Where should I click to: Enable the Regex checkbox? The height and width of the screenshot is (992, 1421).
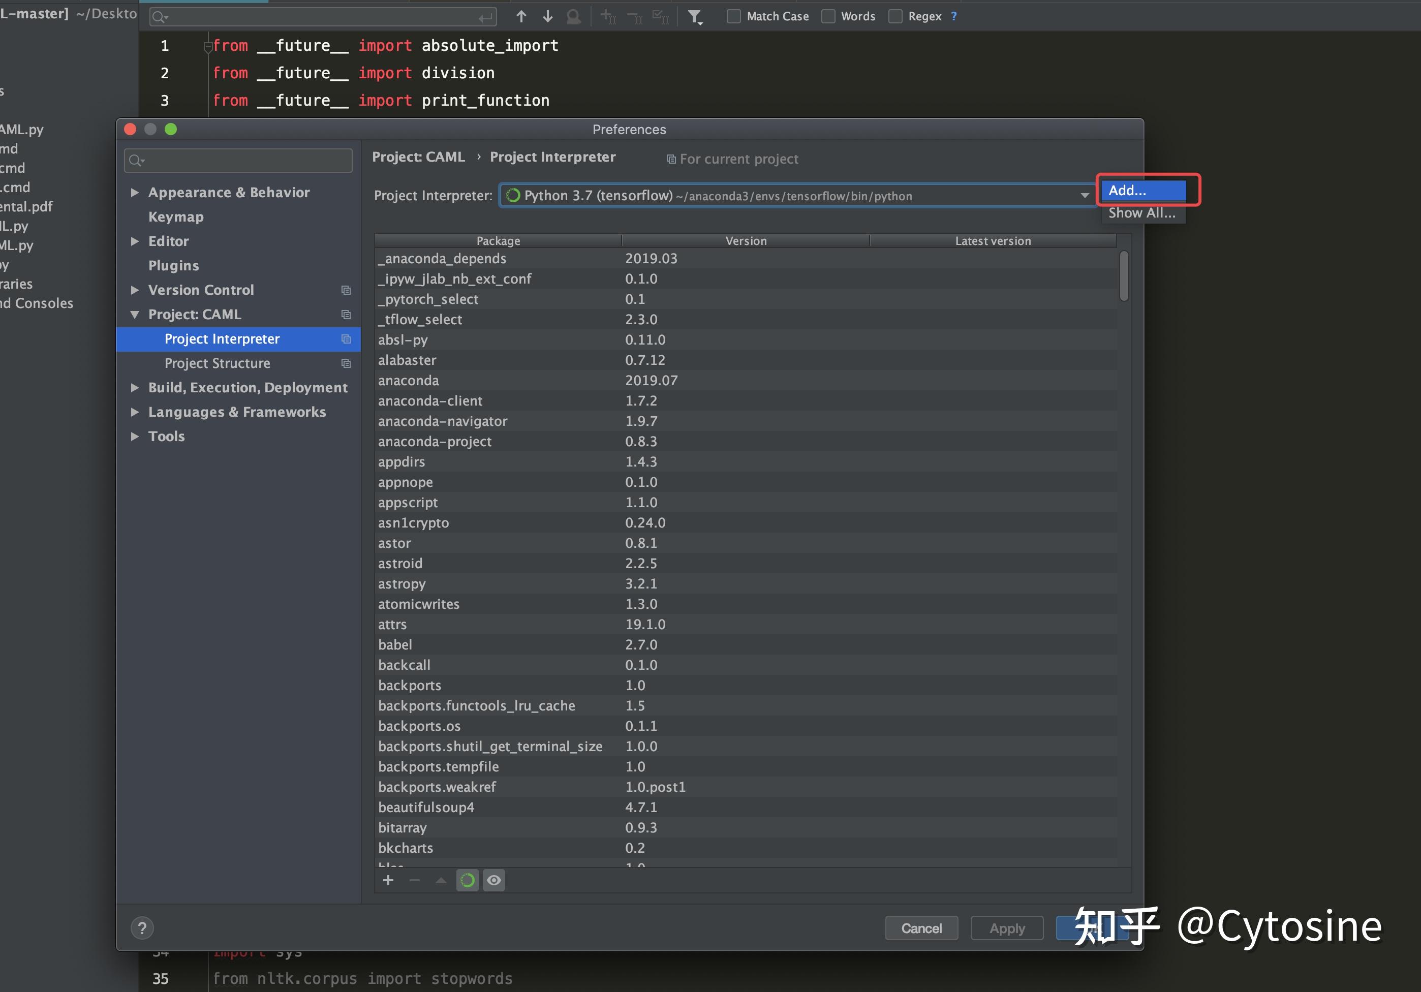(x=895, y=17)
